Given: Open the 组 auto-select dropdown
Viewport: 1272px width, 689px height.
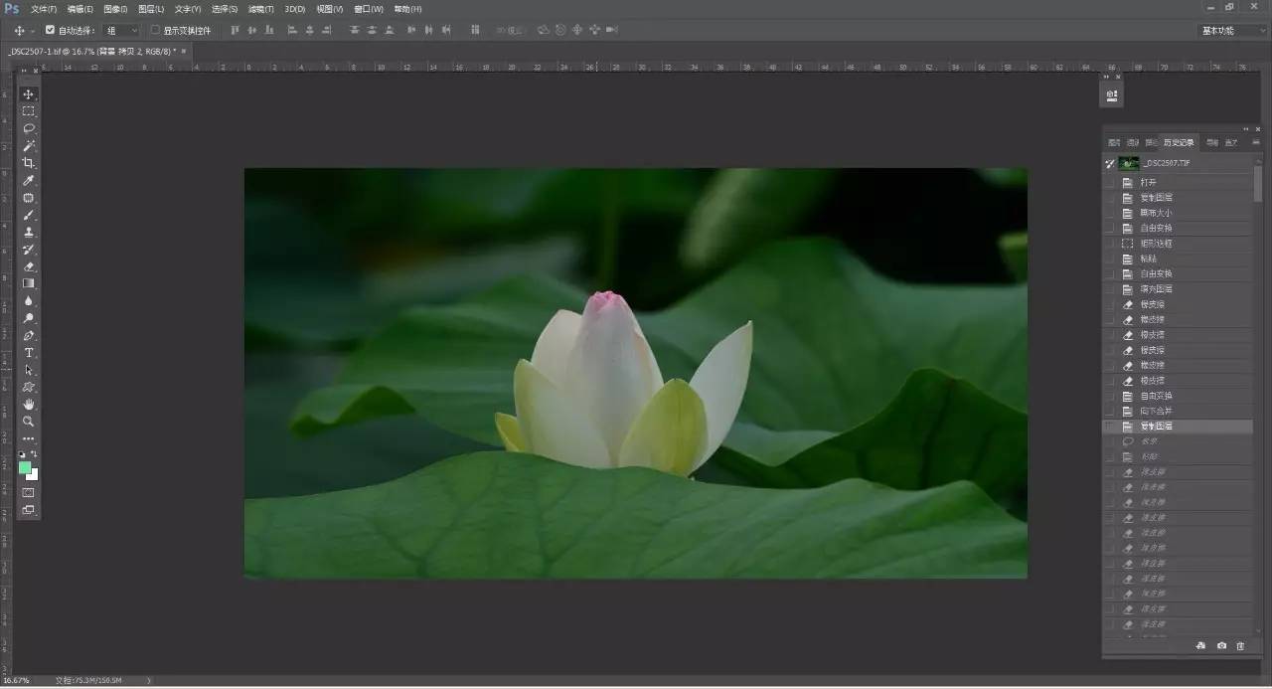Looking at the screenshot, I should 122,30.
